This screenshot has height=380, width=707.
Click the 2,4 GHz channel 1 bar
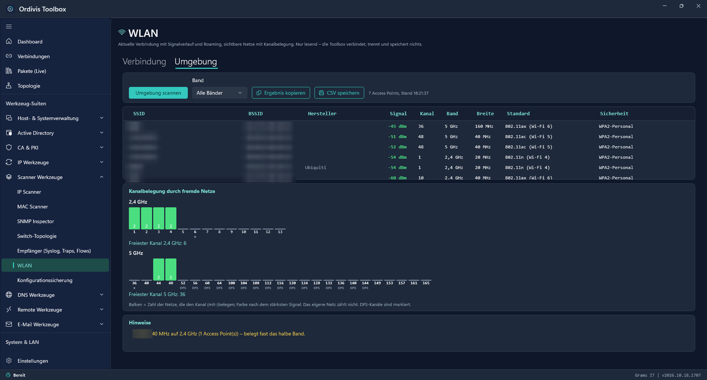pos(134,218)
